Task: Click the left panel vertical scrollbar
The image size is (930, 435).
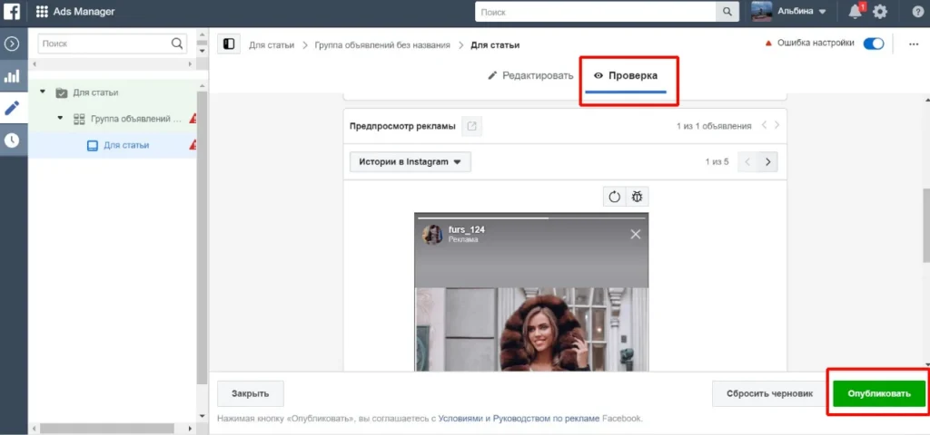Action: pyautogui.click(x=203, y=237)
